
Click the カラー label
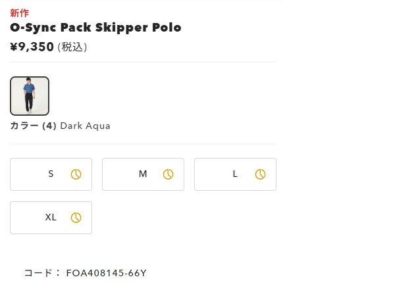[24, 126]
